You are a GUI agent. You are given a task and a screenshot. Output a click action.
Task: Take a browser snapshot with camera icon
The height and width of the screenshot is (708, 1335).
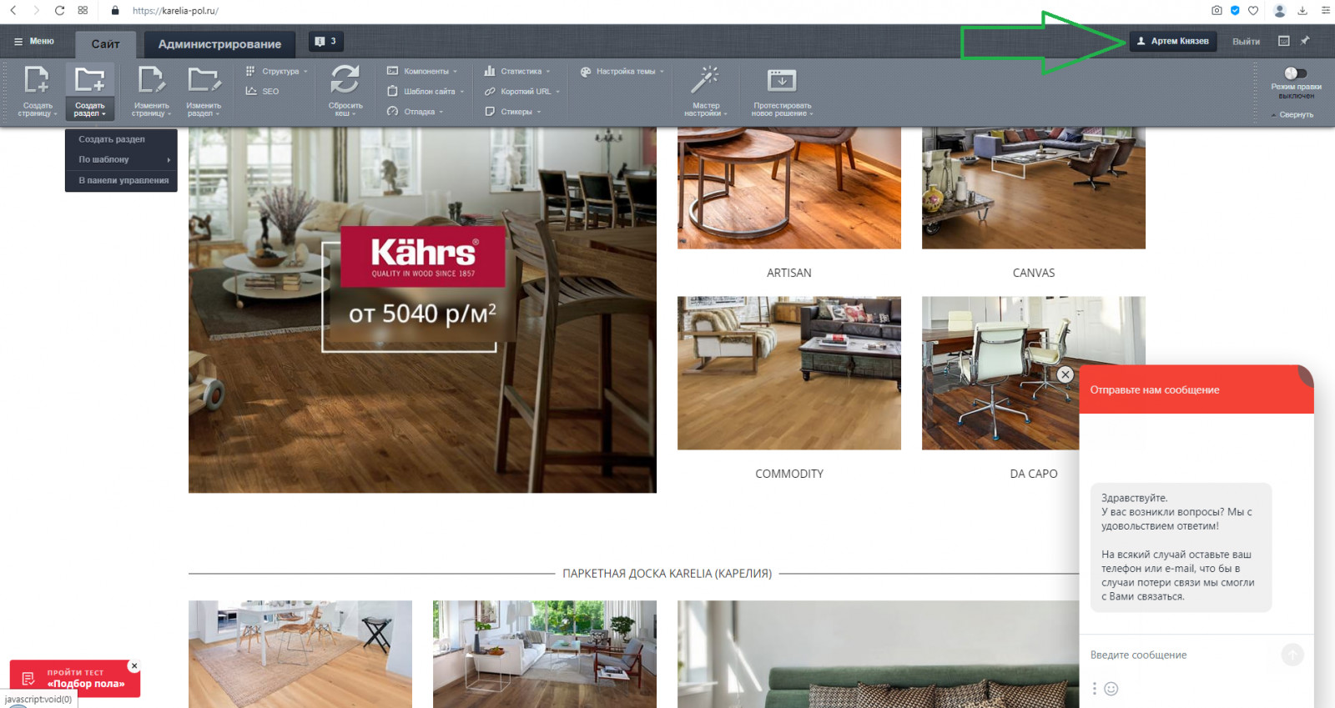[1217, 11]
